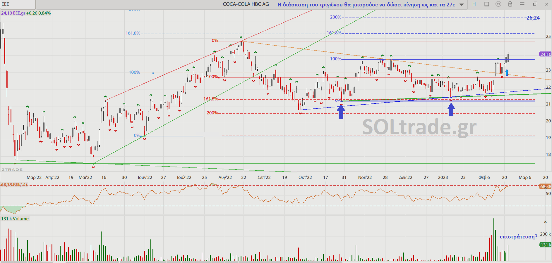Toggle the bottom panel layout icon
Viewport: 552px width, 263px height.
point(487,4)
